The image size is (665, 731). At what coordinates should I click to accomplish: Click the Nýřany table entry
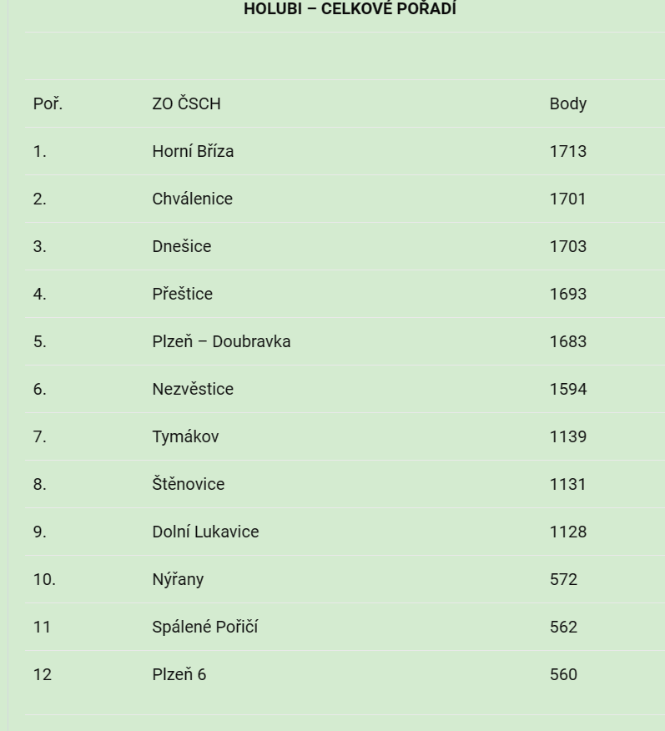click(178, 579)
